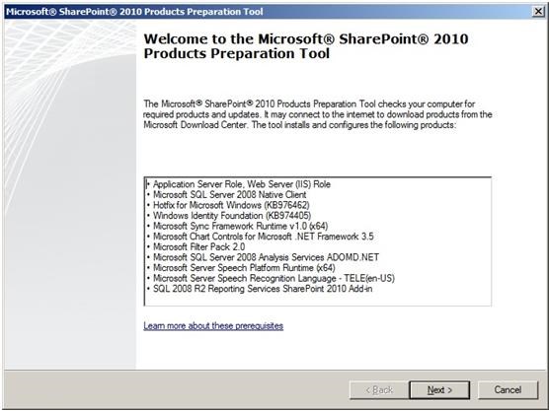
Task: Select Application Server Role list entry
Action: 242,184
